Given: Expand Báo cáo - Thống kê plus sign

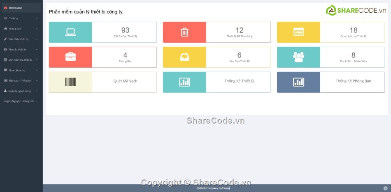Looking at the screenshot, I should (x=37, y=80).
